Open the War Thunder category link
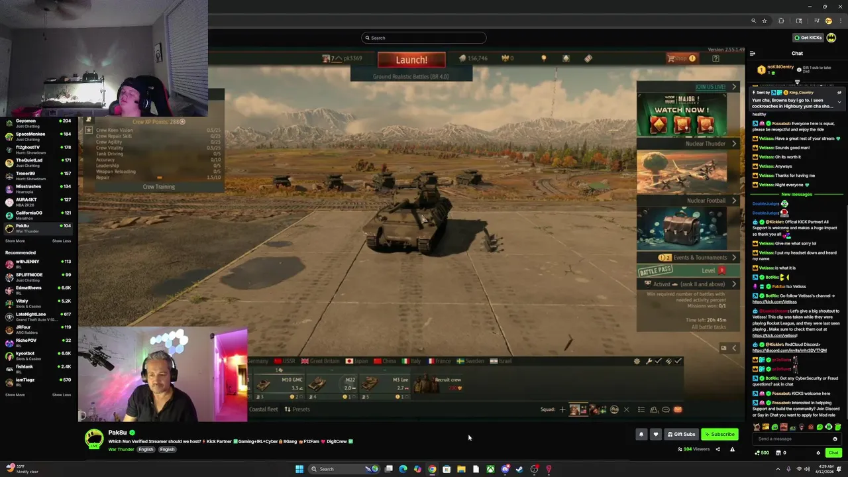848x477 pixels. point(121,450)
